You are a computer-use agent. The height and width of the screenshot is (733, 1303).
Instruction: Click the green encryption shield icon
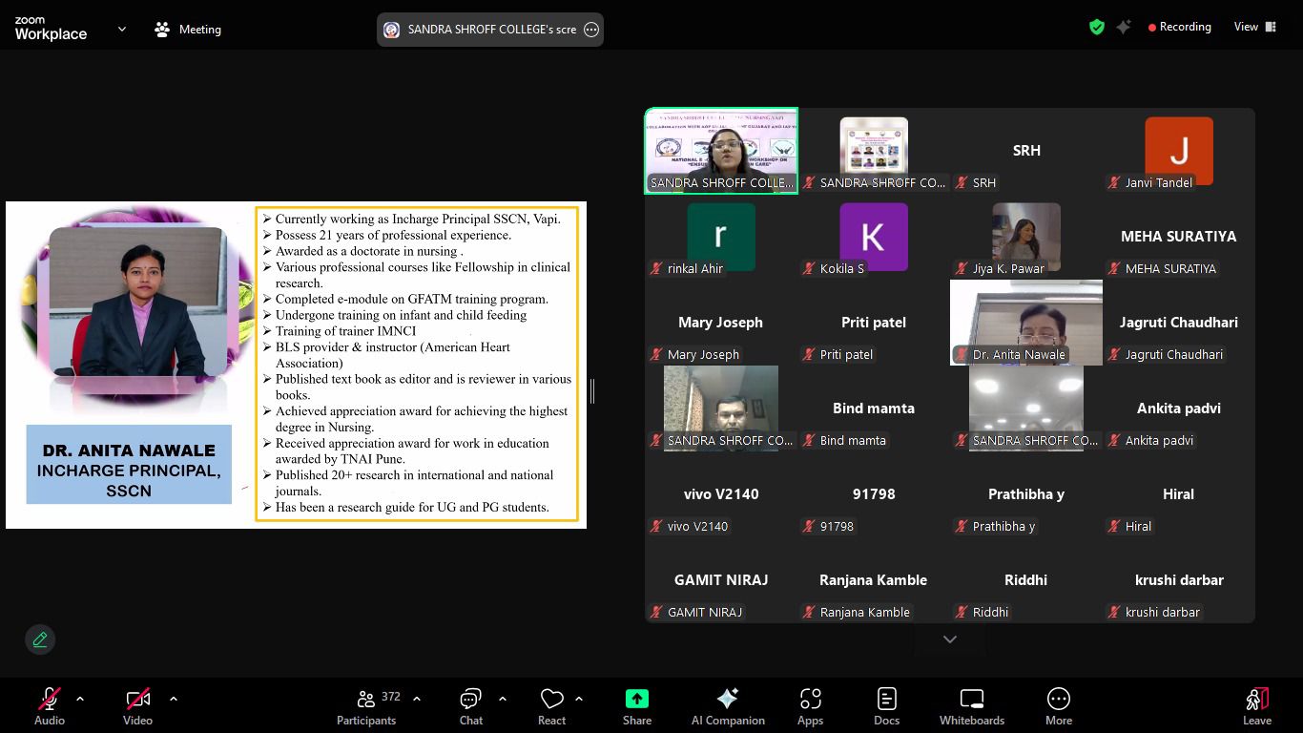tap(1097, 28)
